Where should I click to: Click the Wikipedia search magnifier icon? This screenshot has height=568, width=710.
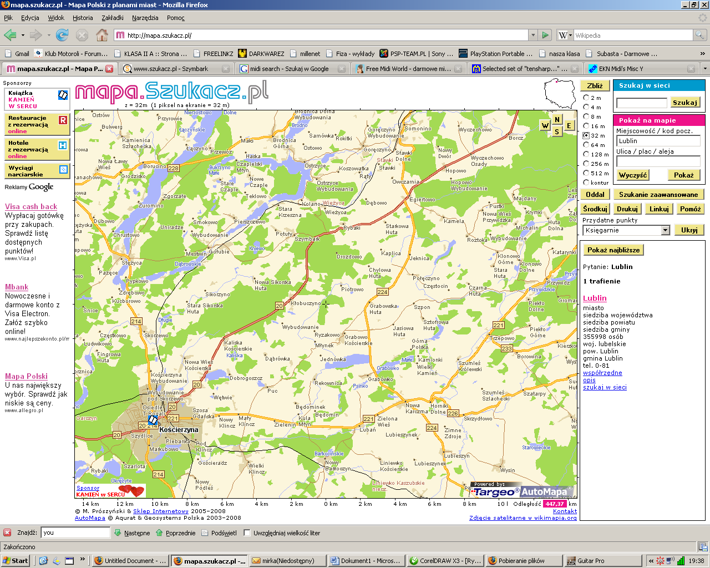[x=701, y=35]
